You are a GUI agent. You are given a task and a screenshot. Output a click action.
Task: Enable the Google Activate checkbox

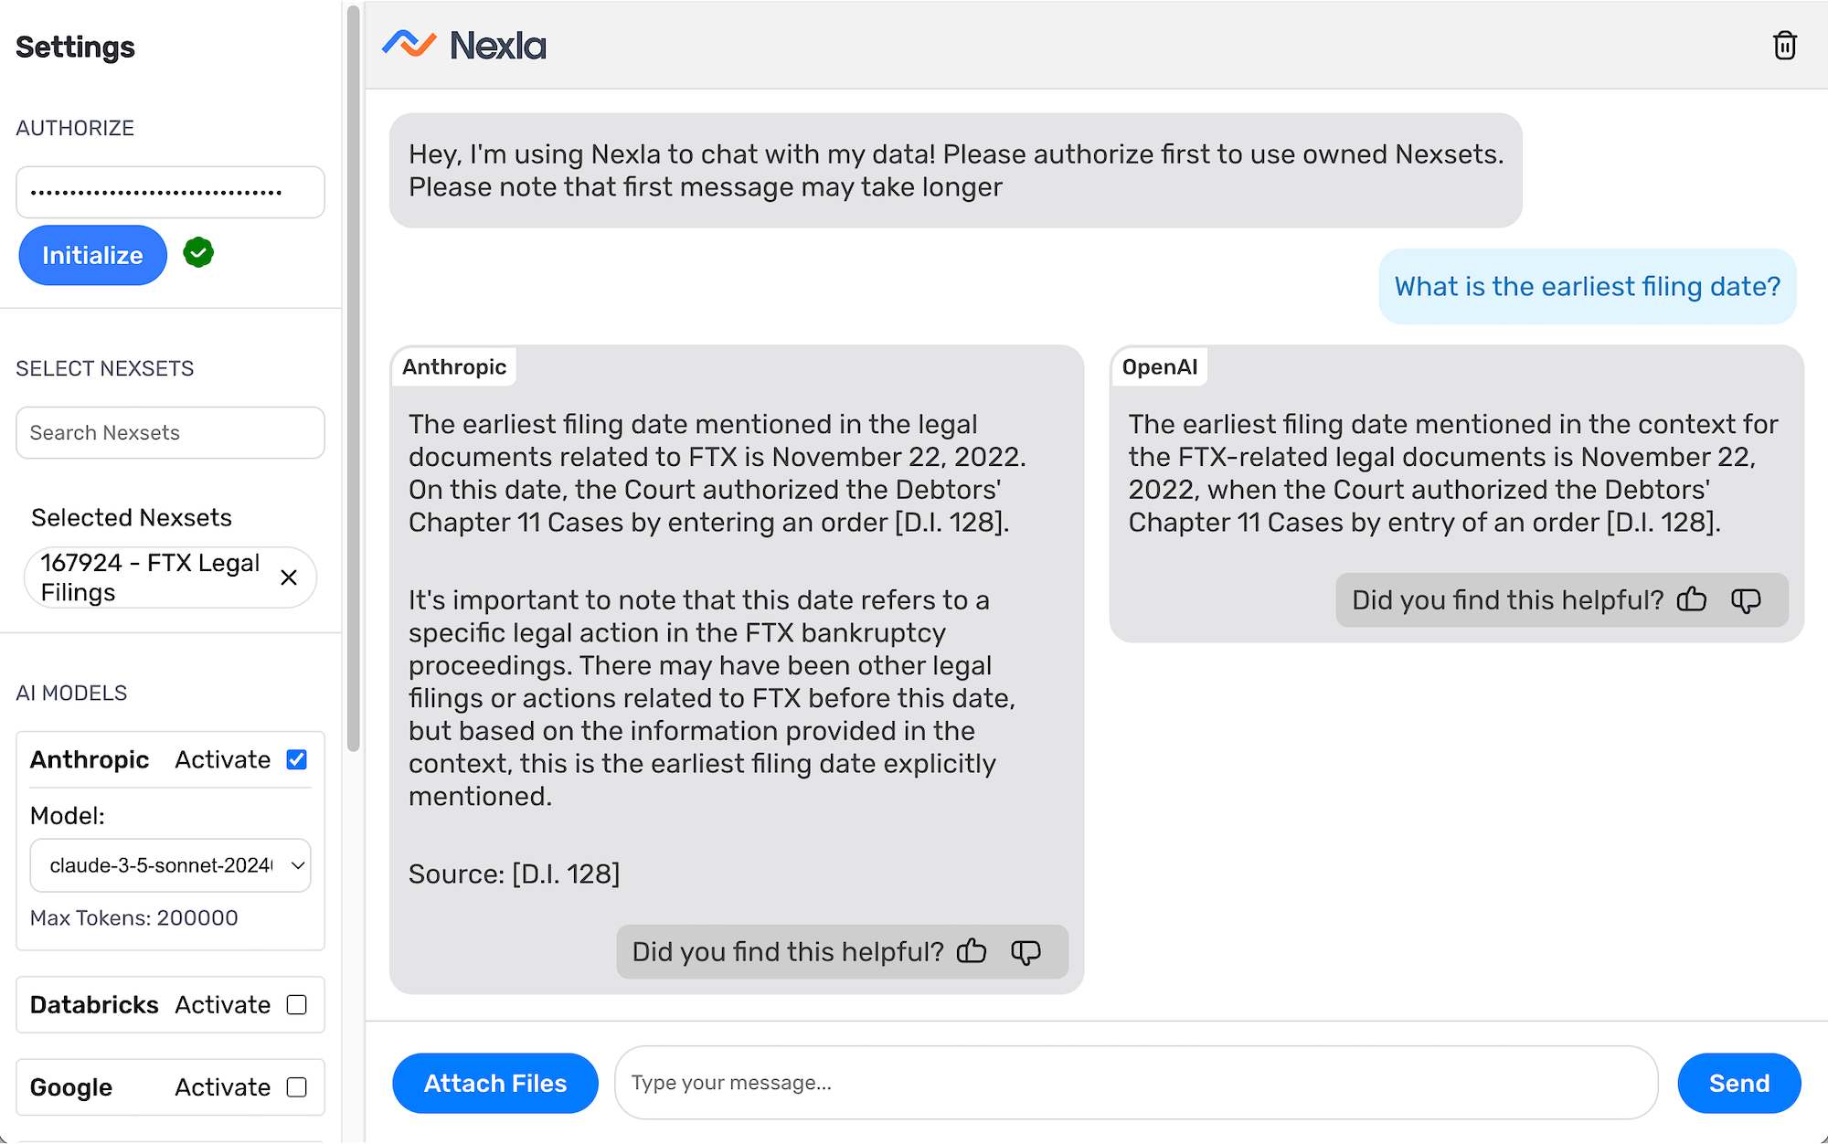point(296,1086)
